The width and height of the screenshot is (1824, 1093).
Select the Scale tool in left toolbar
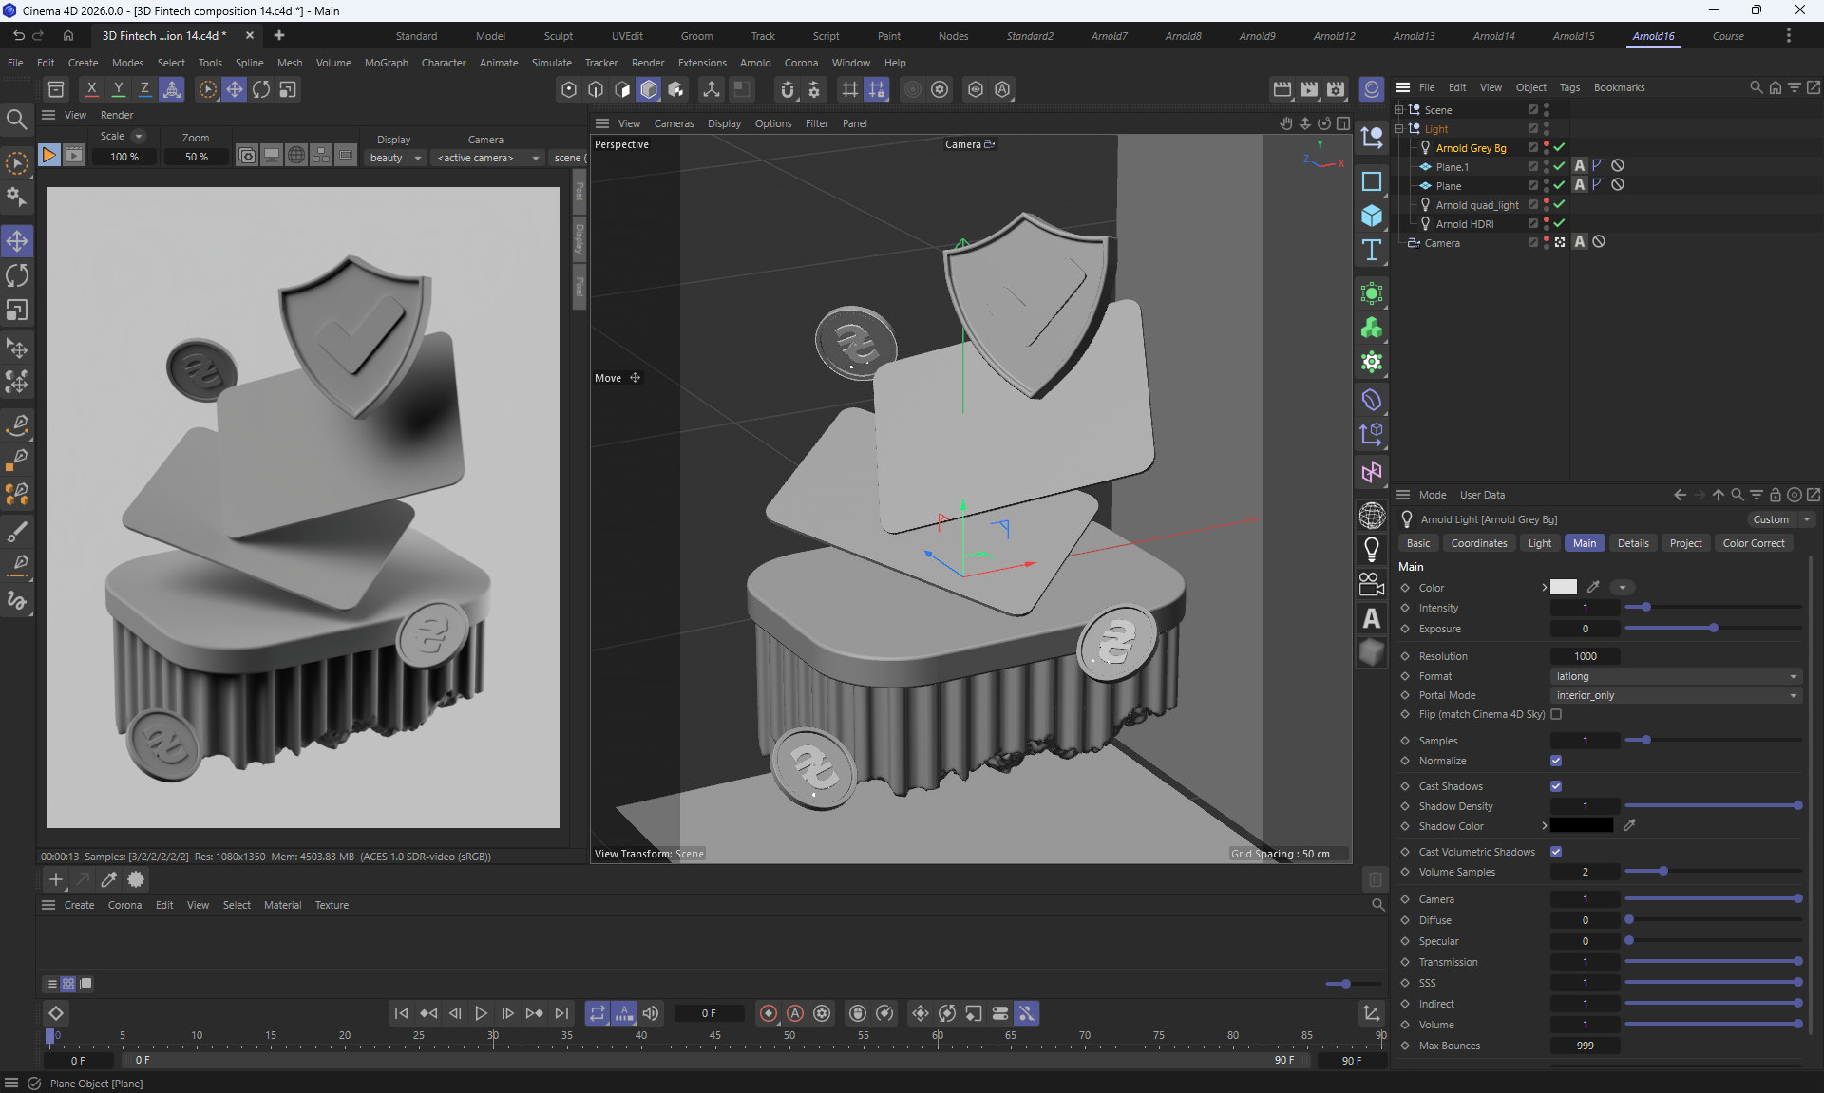17,311
